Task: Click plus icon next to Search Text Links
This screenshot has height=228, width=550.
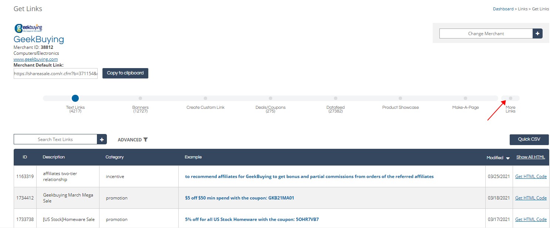Action: [102, 139]
